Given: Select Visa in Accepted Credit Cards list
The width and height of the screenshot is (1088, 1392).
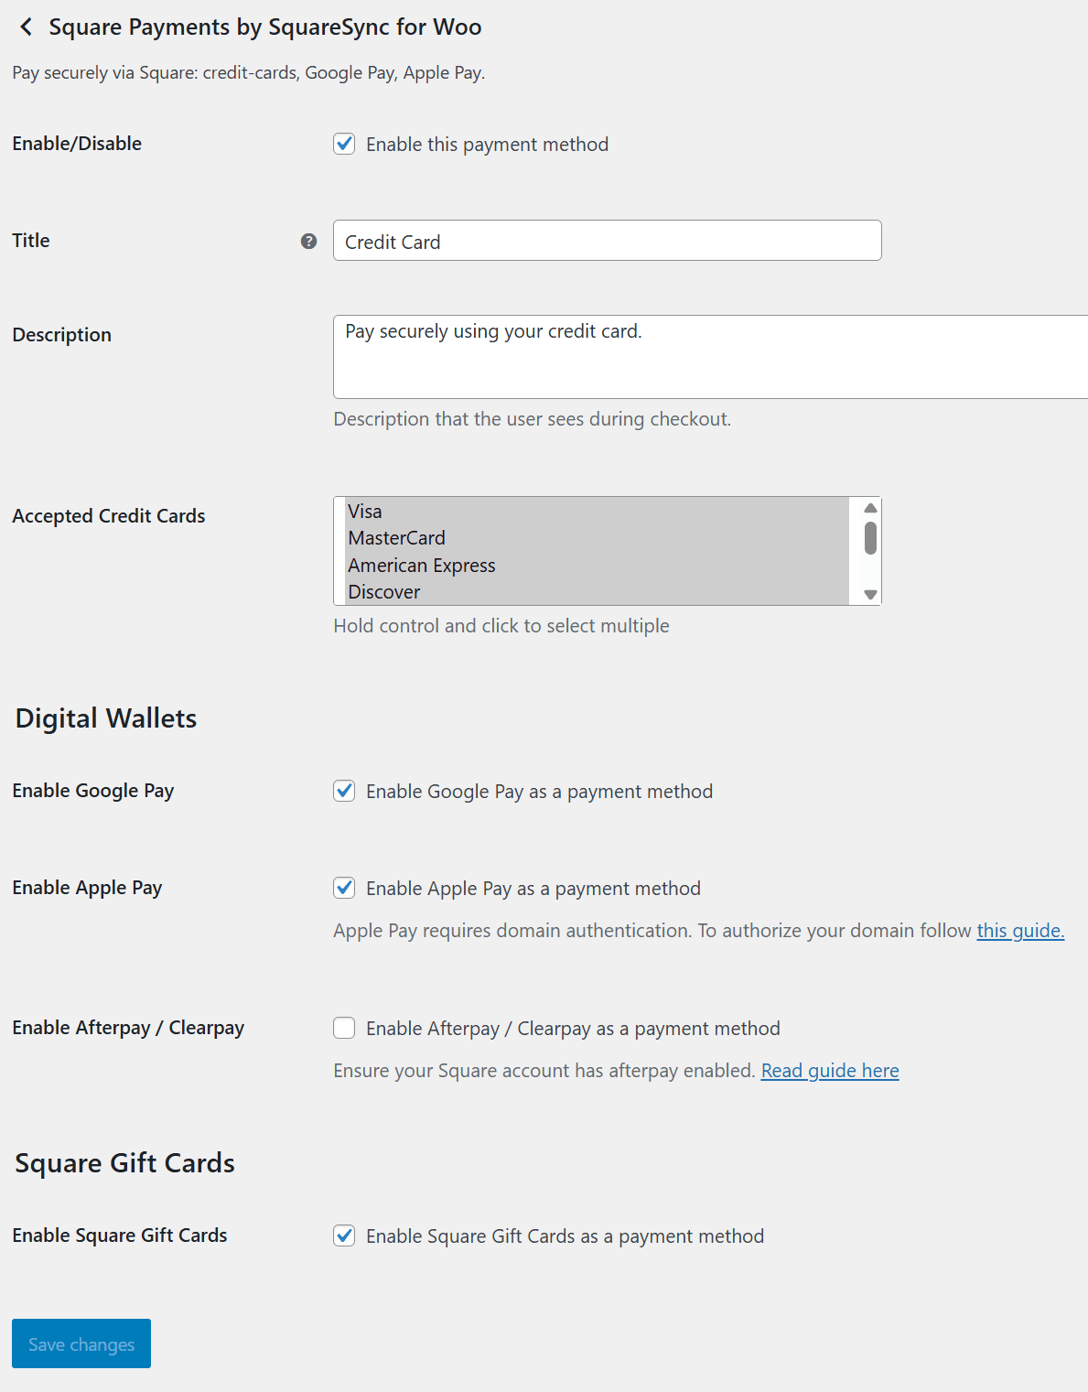Looking at the screenshot, I should (x=598, y=512).
